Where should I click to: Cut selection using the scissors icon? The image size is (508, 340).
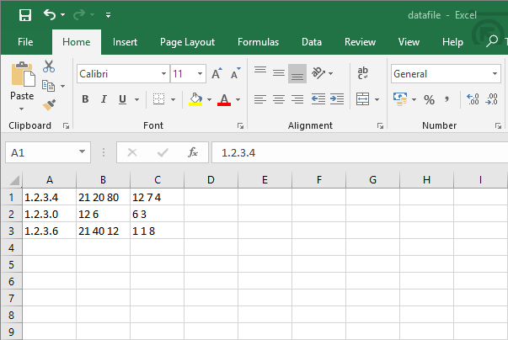point(49,66)
